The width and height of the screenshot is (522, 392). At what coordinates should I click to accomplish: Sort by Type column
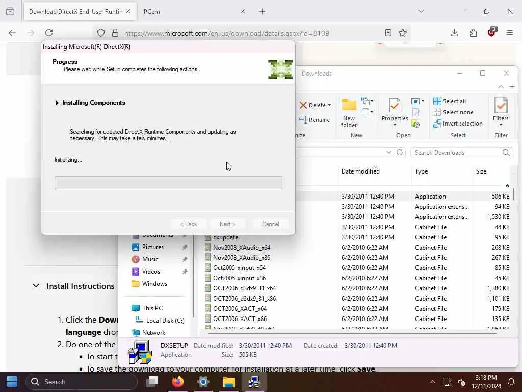(421, 171)
